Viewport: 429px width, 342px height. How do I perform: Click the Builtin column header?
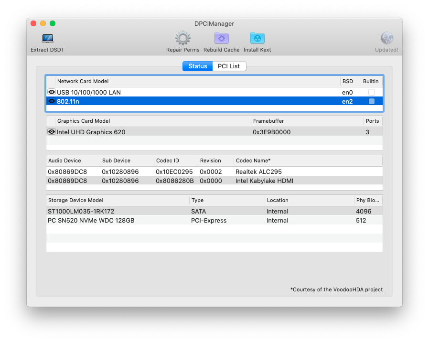click(371, 81)
